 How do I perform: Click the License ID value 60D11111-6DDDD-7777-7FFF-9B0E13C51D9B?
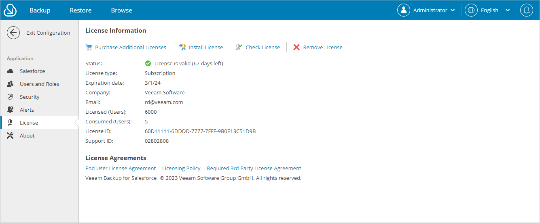pyautogui.click(x=200, y=131)
